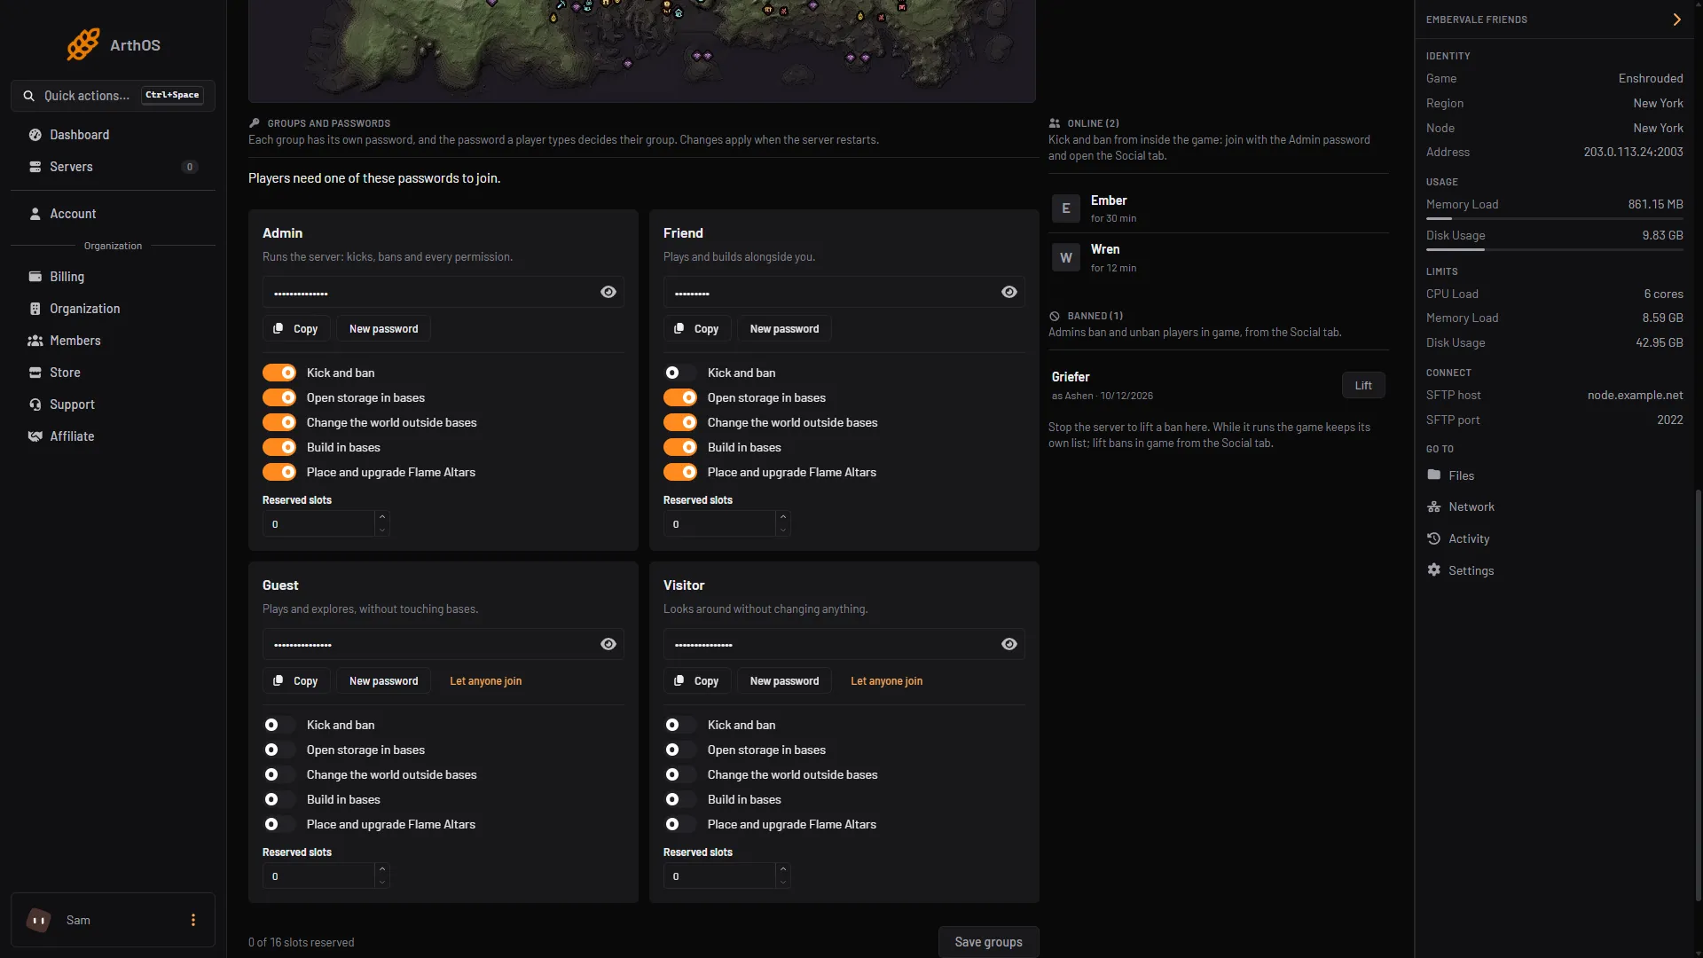1703x958 pixels.
Task: Open Quick actions search
Action: click(x=113, y=96)
